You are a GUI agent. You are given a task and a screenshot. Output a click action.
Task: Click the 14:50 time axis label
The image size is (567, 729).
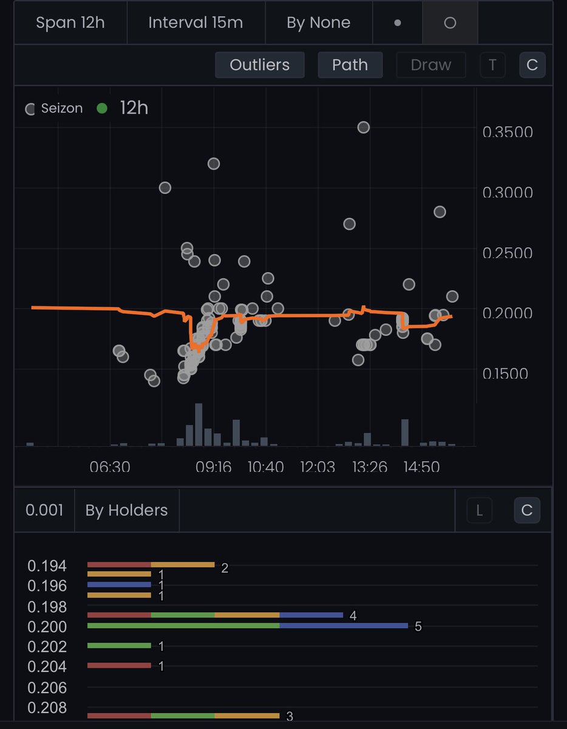[421, 467]
